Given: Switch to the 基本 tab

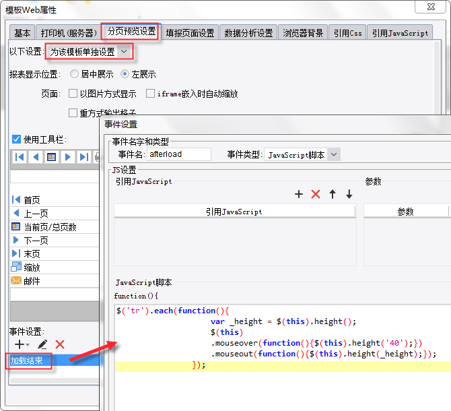Looking at the screenshot, I should click(x=22, y=33).
